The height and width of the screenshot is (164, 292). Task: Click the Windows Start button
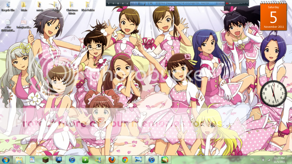tap(5, 160)
